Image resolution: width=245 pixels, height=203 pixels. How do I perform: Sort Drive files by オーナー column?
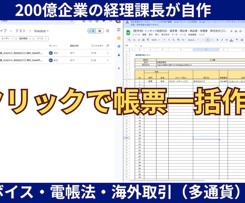(53, 46)
